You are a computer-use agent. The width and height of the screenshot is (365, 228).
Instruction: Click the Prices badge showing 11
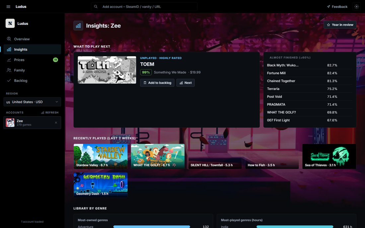pos(55,60)
